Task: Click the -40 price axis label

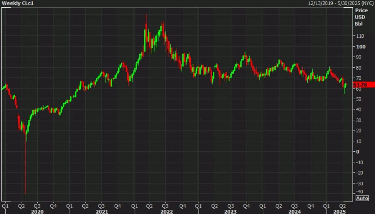Action: point(360,192)
